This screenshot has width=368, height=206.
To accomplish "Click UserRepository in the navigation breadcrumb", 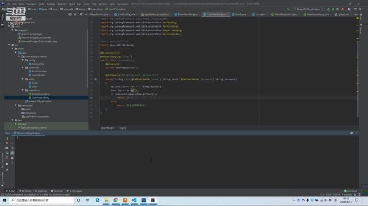I will pos(116,9).
